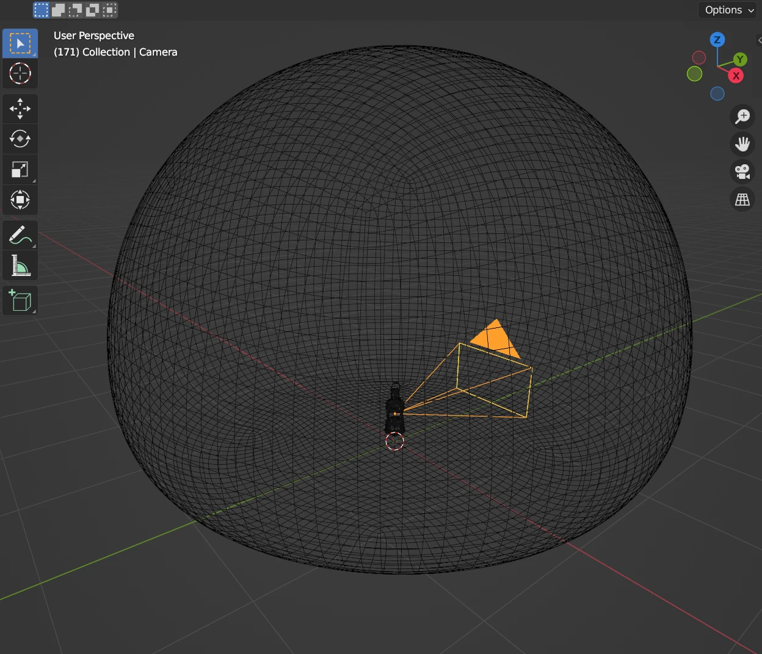
Task: Toggle perspective/orthographic grid button
Action: click(742, 200)
